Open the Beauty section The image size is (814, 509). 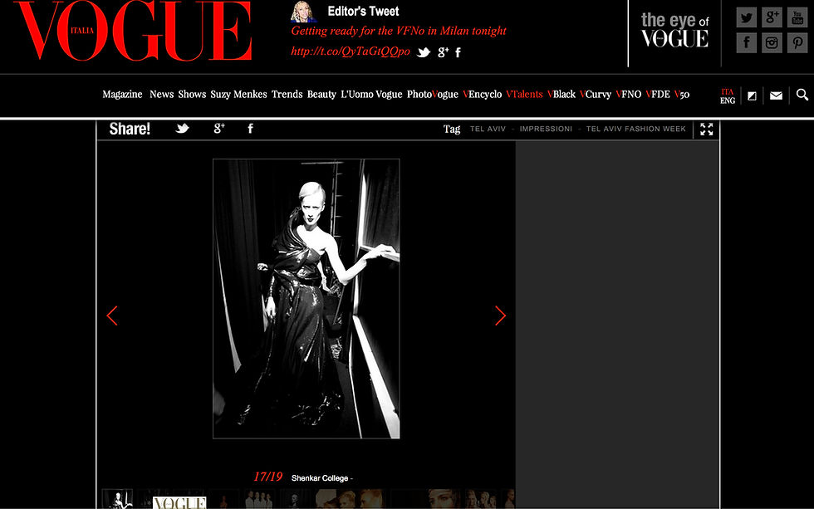tap(321, 95)
